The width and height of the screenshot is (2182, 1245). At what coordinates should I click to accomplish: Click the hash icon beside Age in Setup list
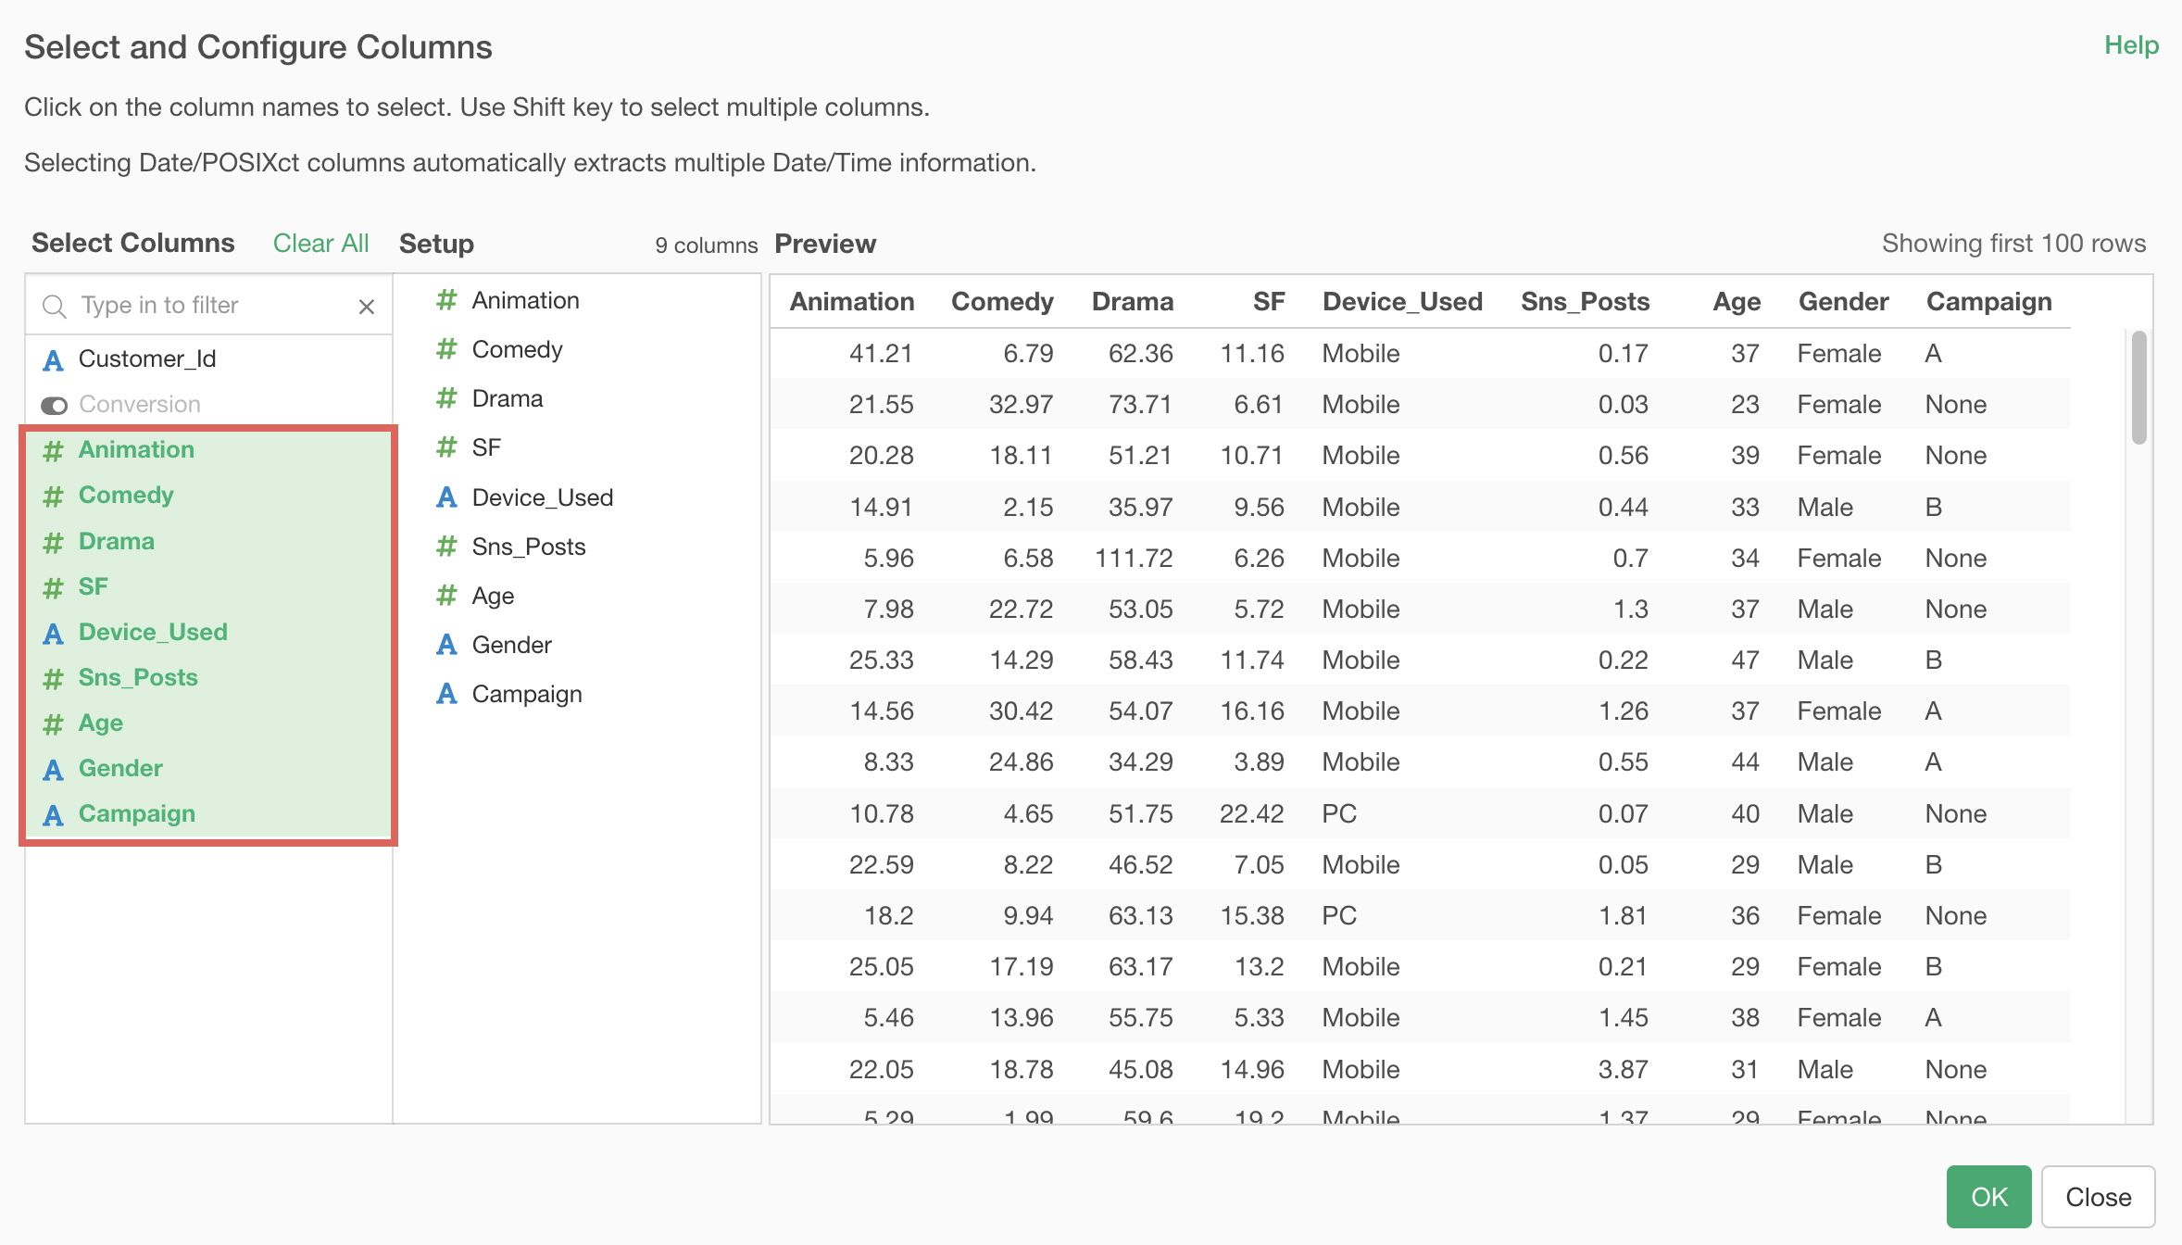447,596
